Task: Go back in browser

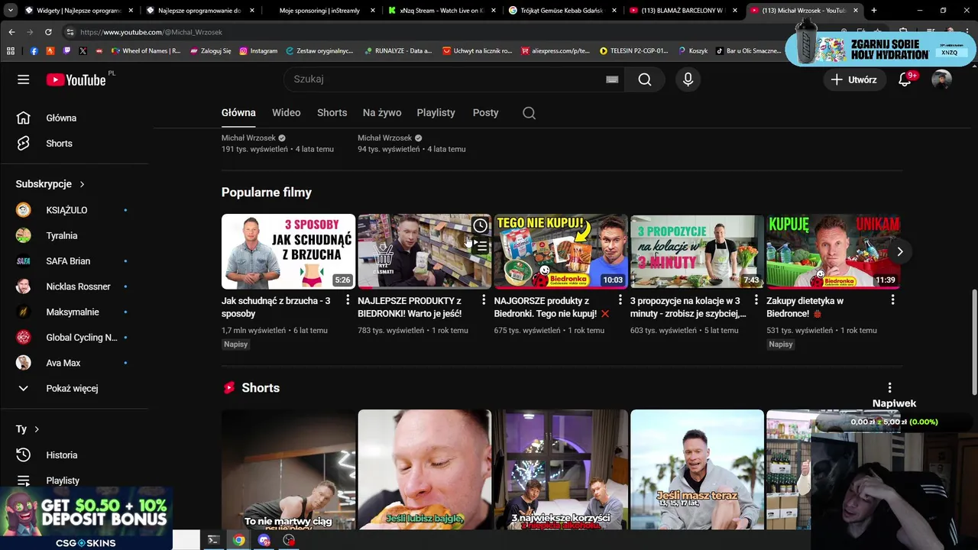Action: 11,32
